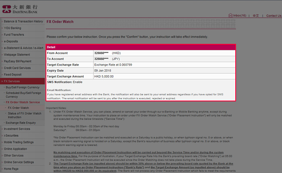Select FX Order Watch sub-item
The image size is (282, 173).
(18, 108)
